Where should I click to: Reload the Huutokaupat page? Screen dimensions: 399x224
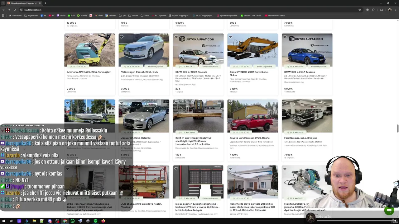tap(15, 10)
